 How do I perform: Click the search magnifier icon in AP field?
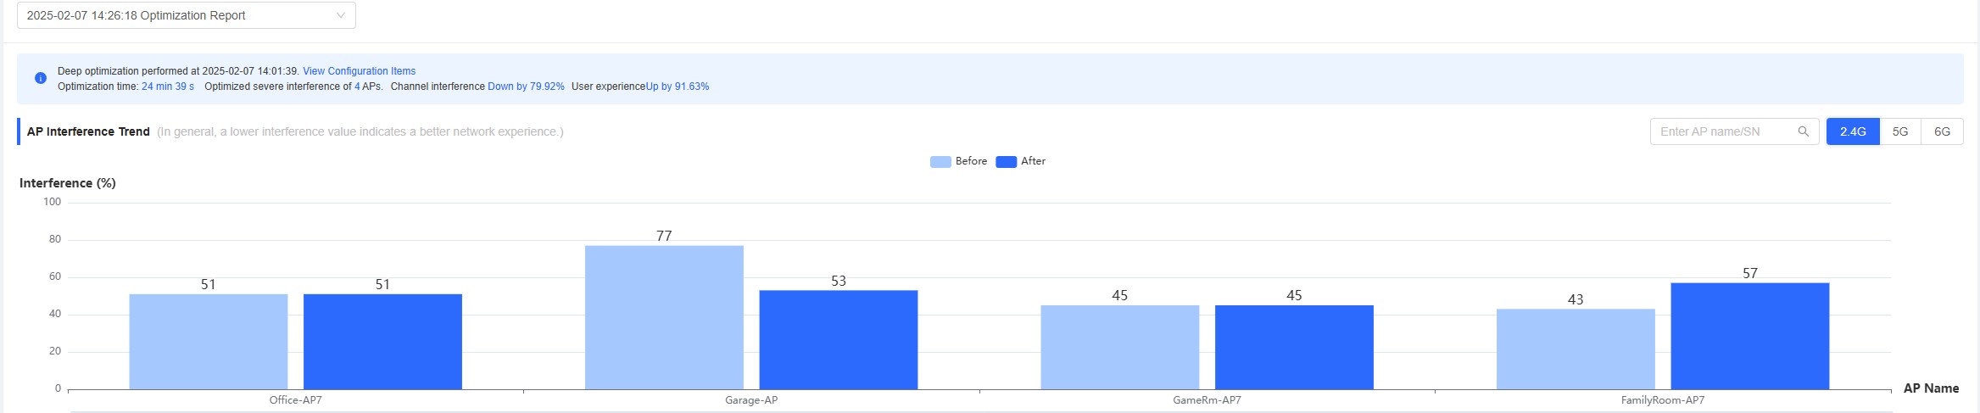[x=1803, y=131]
